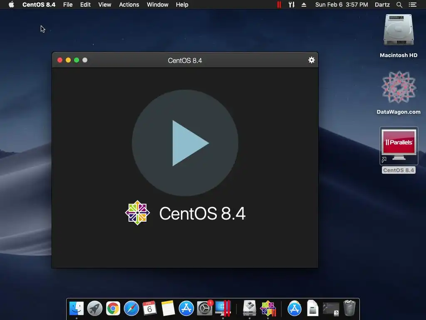This screenshot has width=426, height=320.
Task: Open the File menu
Action: (68, 5)
